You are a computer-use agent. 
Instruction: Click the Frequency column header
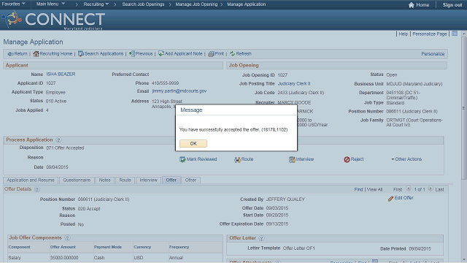point(179,247)
